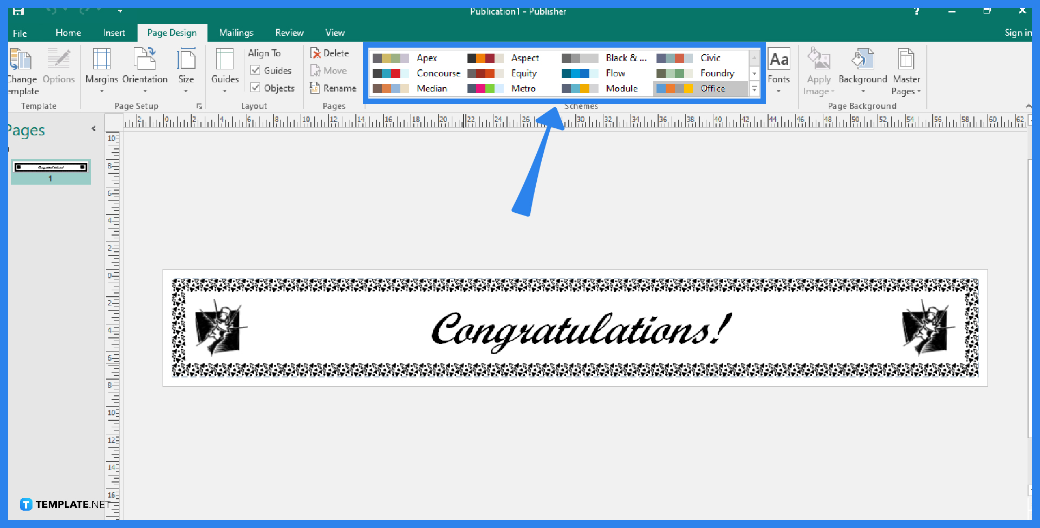Click the Master Pages icon

coord(907,69)
